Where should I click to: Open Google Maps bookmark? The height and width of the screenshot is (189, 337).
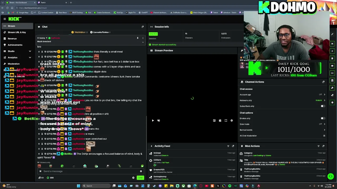coord(22,13)
